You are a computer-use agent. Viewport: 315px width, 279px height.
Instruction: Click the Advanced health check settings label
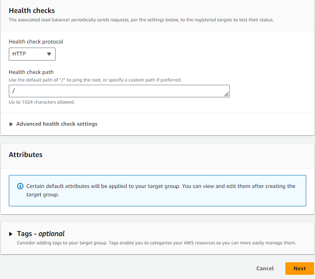point(57,124)
